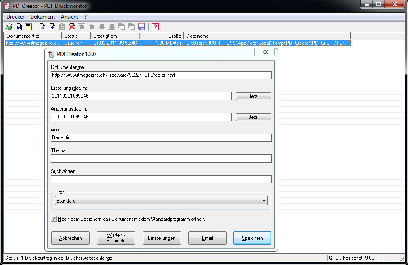The height and width of the screenshot is (265, 408).
Task: Click the empty Stichwörter input field
Action: [161, 180]
